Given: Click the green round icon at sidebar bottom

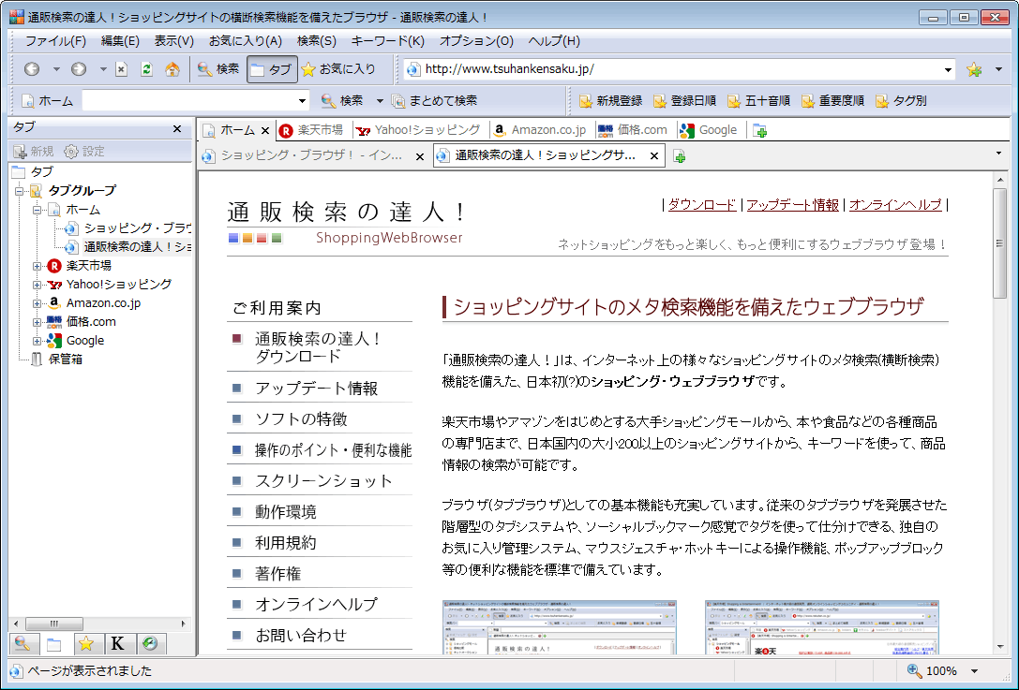Looking at the screenshot, I should click(149, 643).
